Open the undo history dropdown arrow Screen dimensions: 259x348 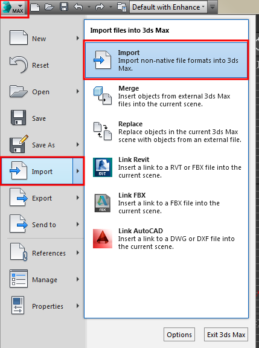pyautogui.click(x=89, y=7)
